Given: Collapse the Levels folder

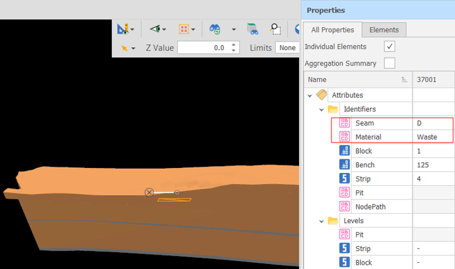Looking at the screenshot, I should [322, 221].
